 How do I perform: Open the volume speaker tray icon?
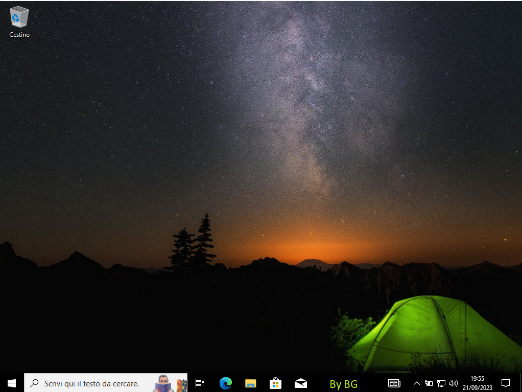coord(453,383)
